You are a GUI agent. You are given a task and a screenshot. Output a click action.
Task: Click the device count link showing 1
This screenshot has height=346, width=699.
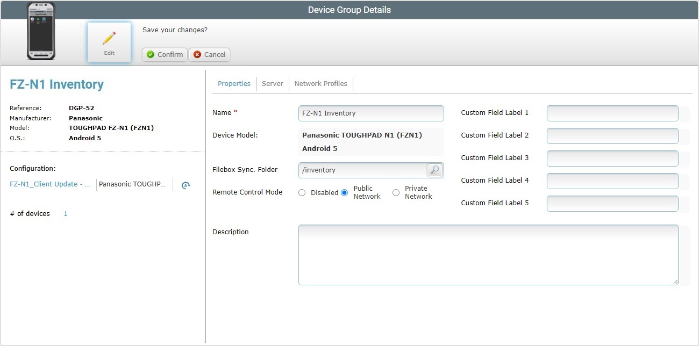[x=65, y=213]
